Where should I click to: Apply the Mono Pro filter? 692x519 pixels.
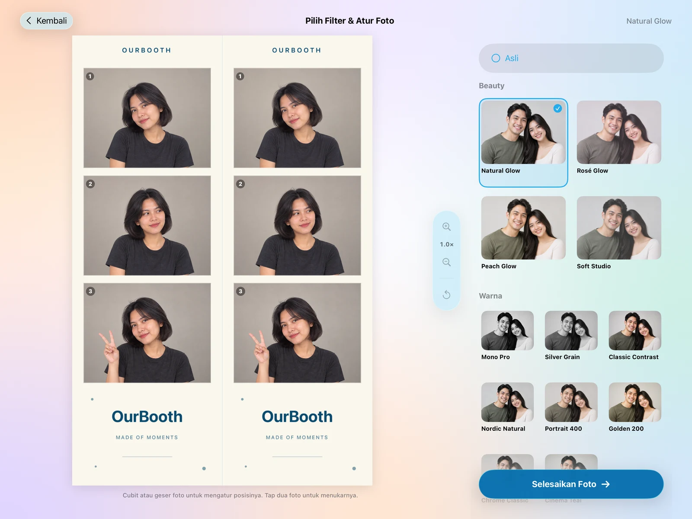pyautogui.click(x=507, y=336)
